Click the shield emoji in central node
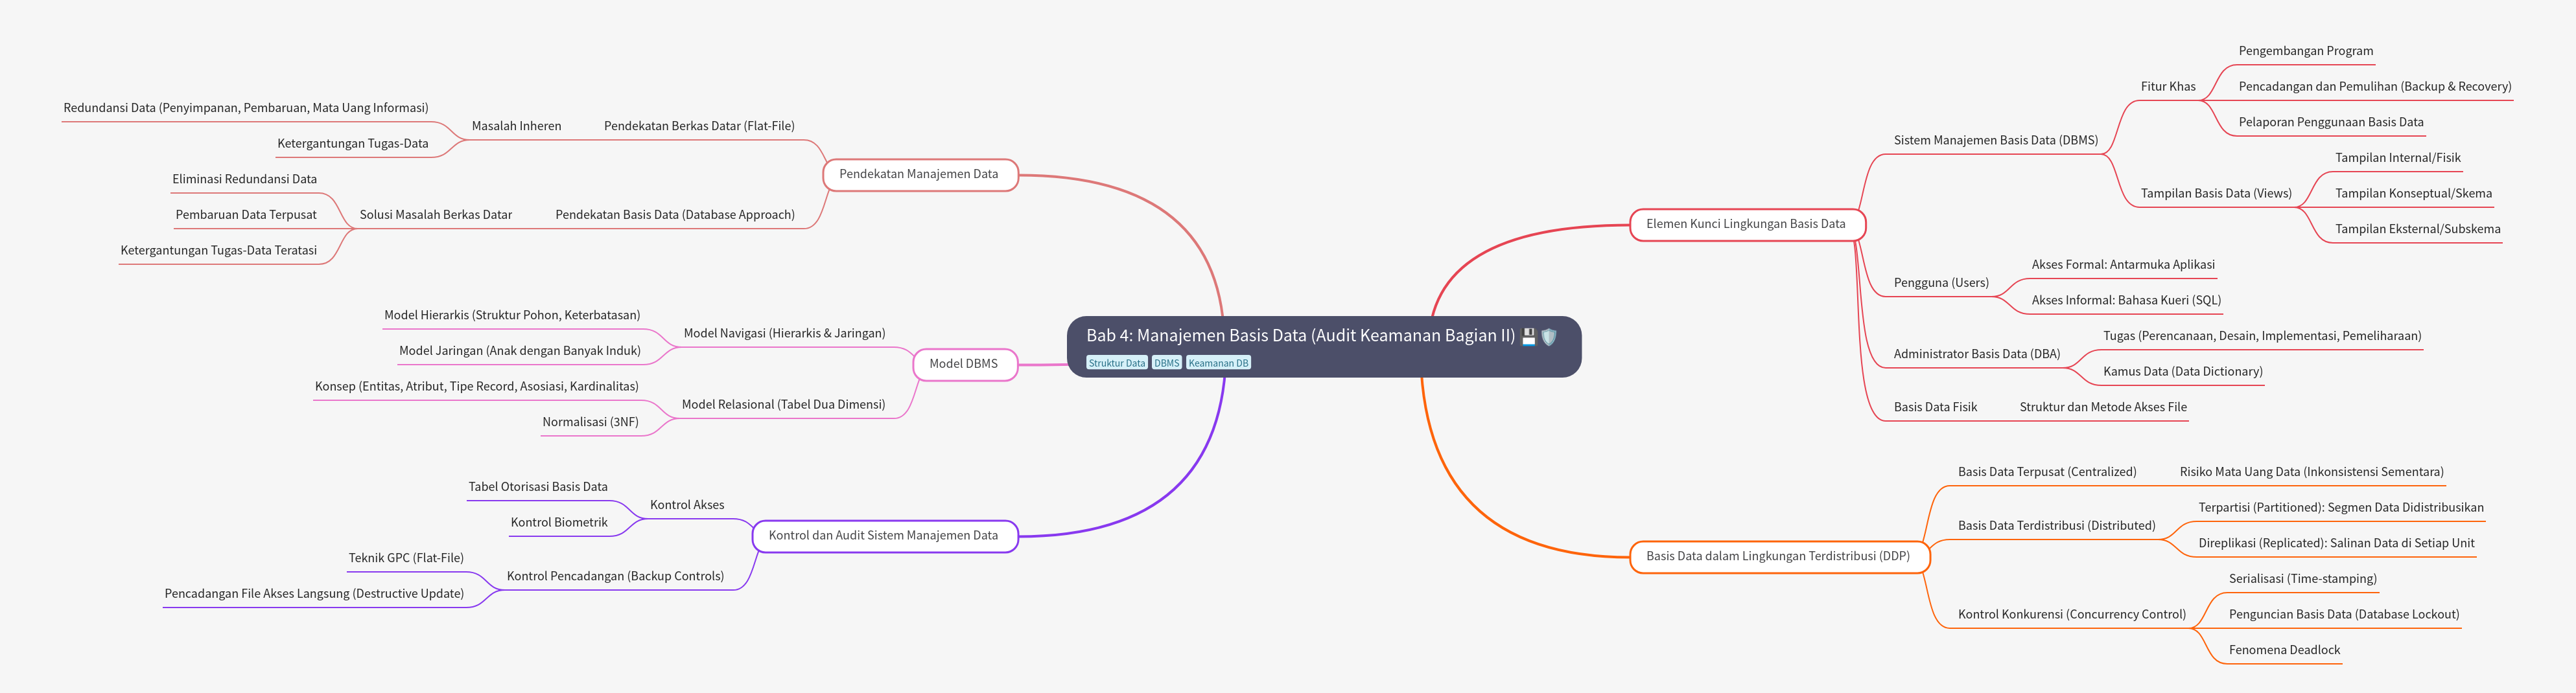 point(1549,337)
